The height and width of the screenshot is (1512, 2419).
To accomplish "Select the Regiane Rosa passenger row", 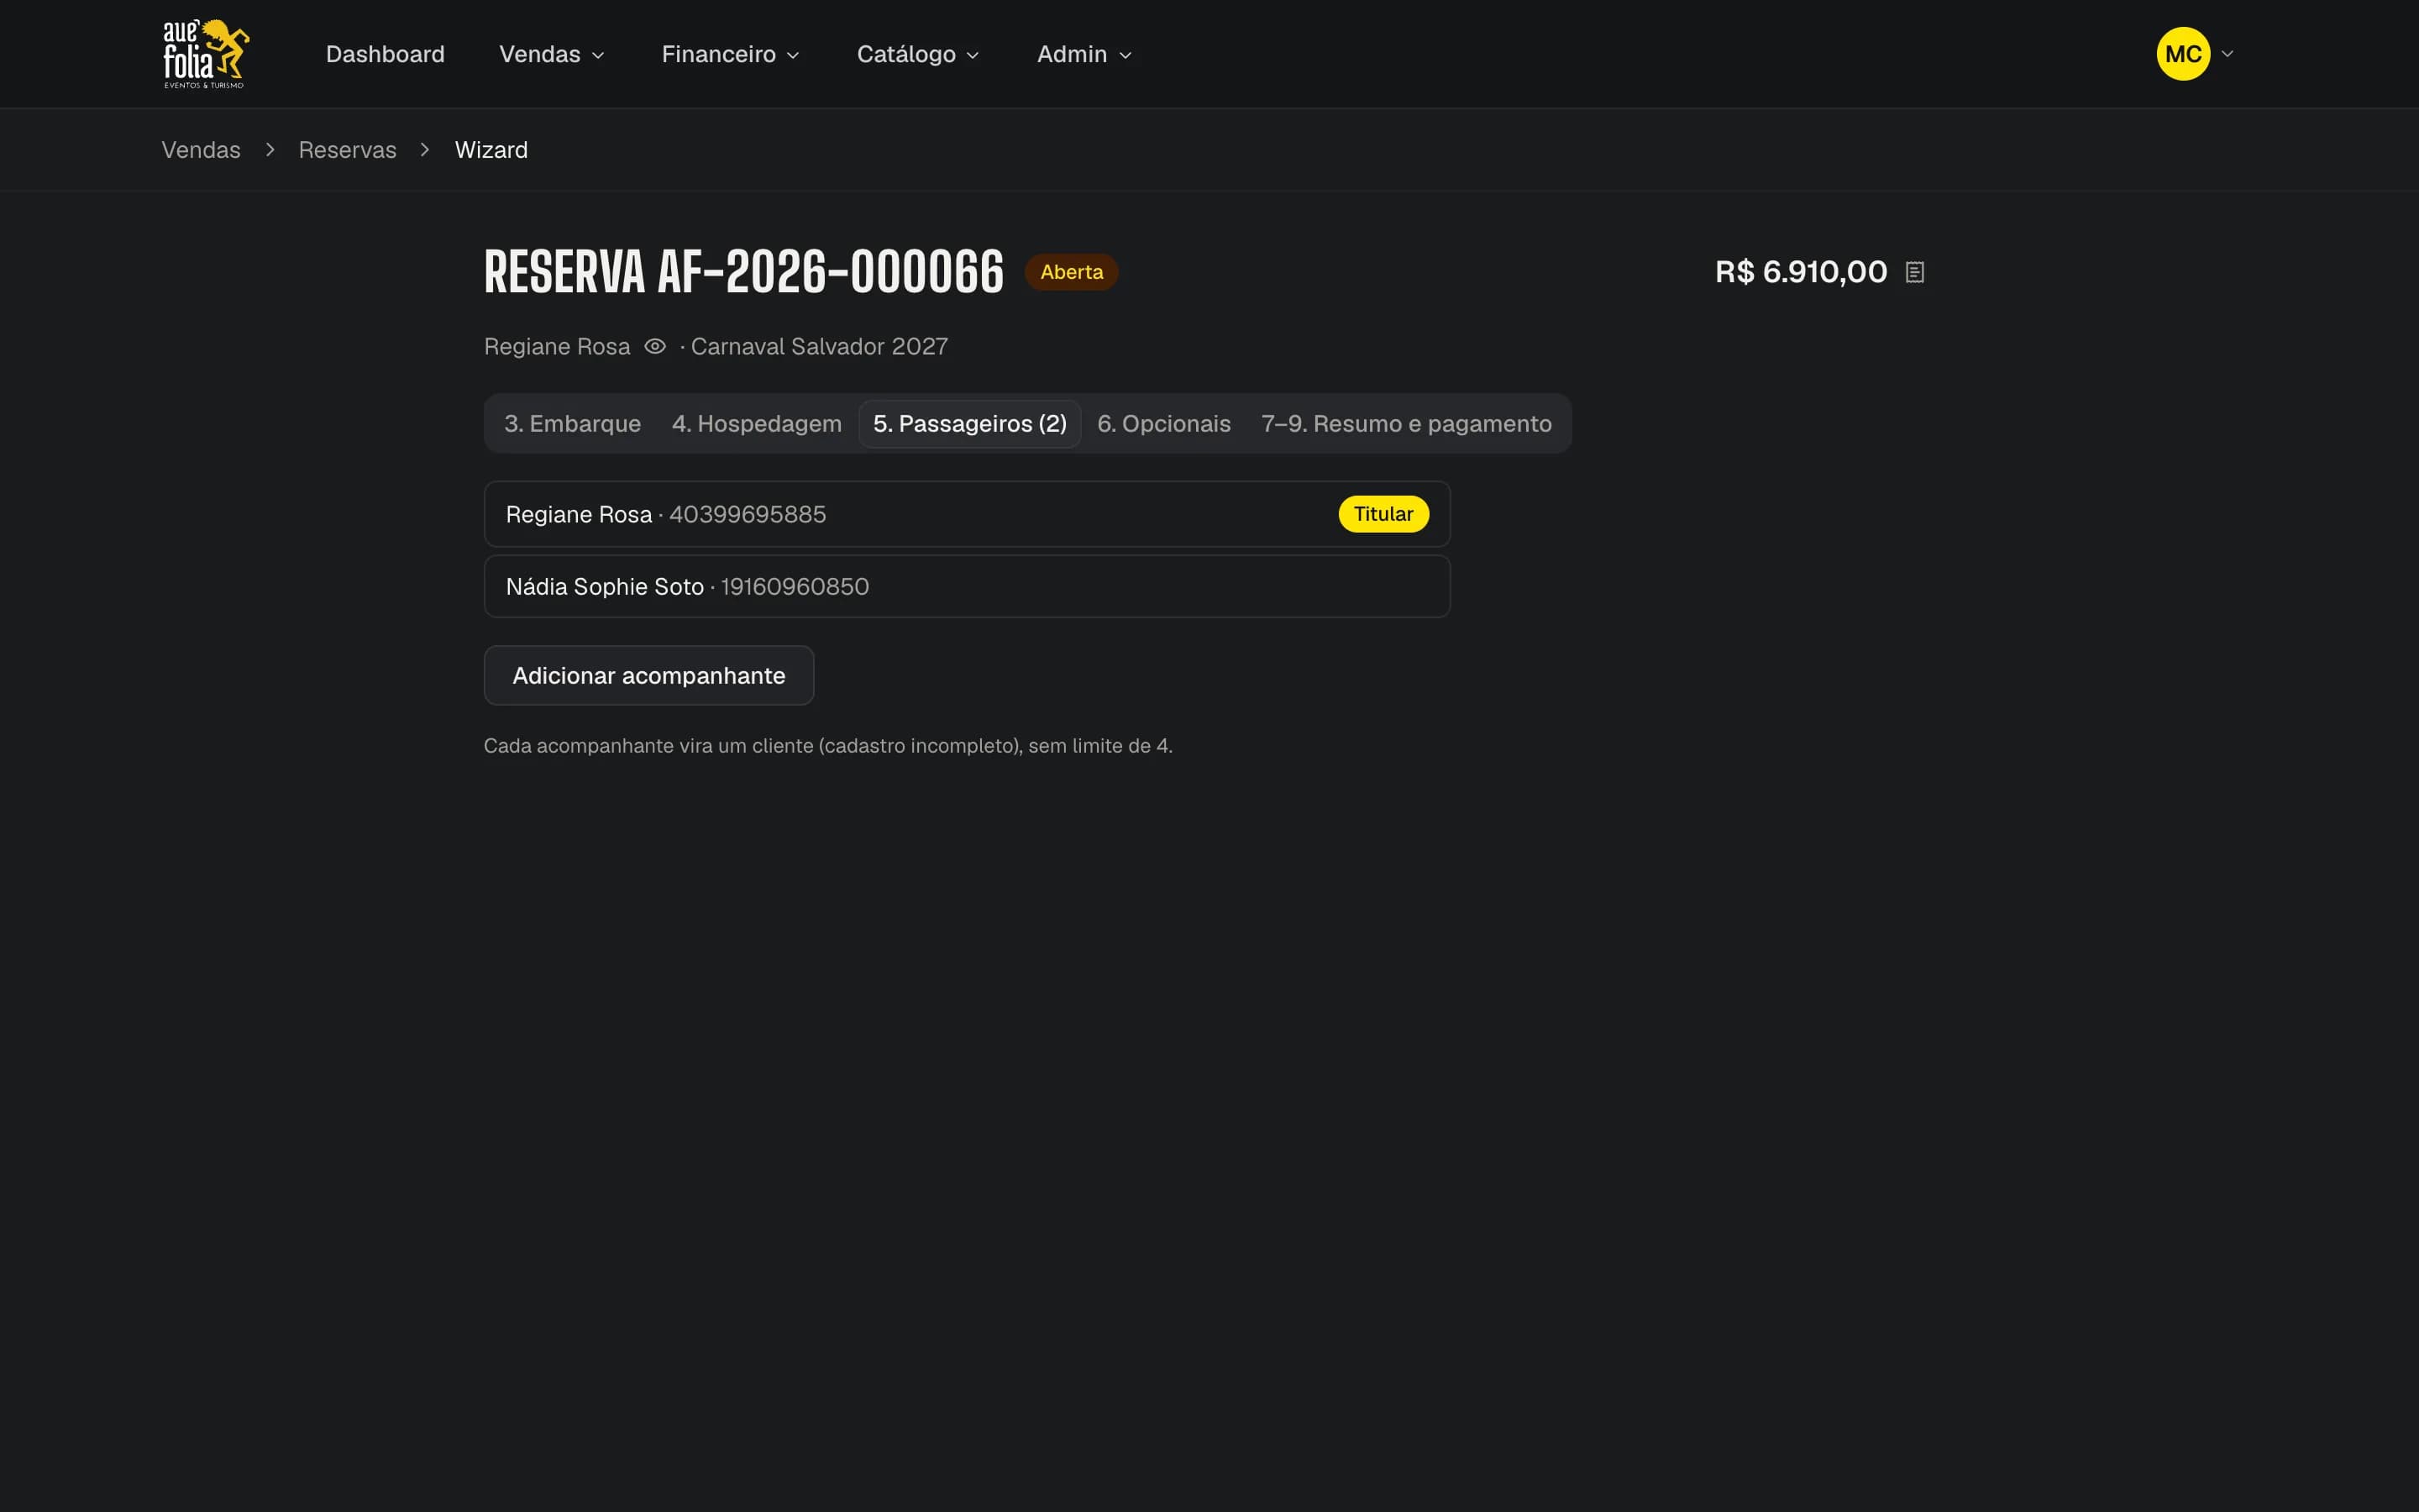I will [x=967, y=514].
